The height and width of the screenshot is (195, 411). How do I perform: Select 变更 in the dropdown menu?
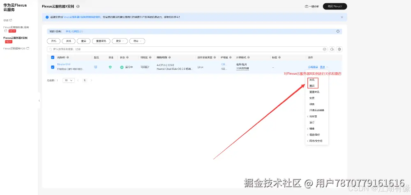click(x=312, y=98)
